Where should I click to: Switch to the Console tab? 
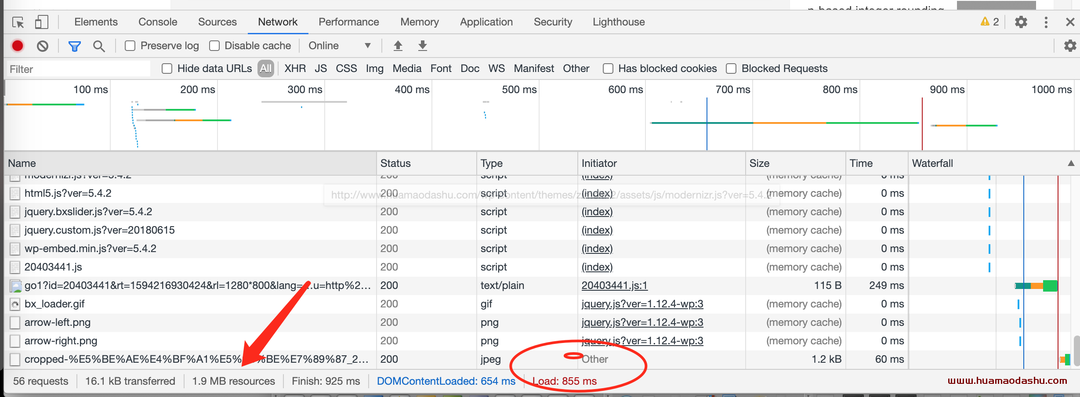pyautogui.click(x=158, y=22)
